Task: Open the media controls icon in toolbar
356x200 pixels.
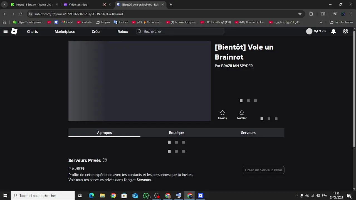Action: pyautogui.click(x=335, y=14)
